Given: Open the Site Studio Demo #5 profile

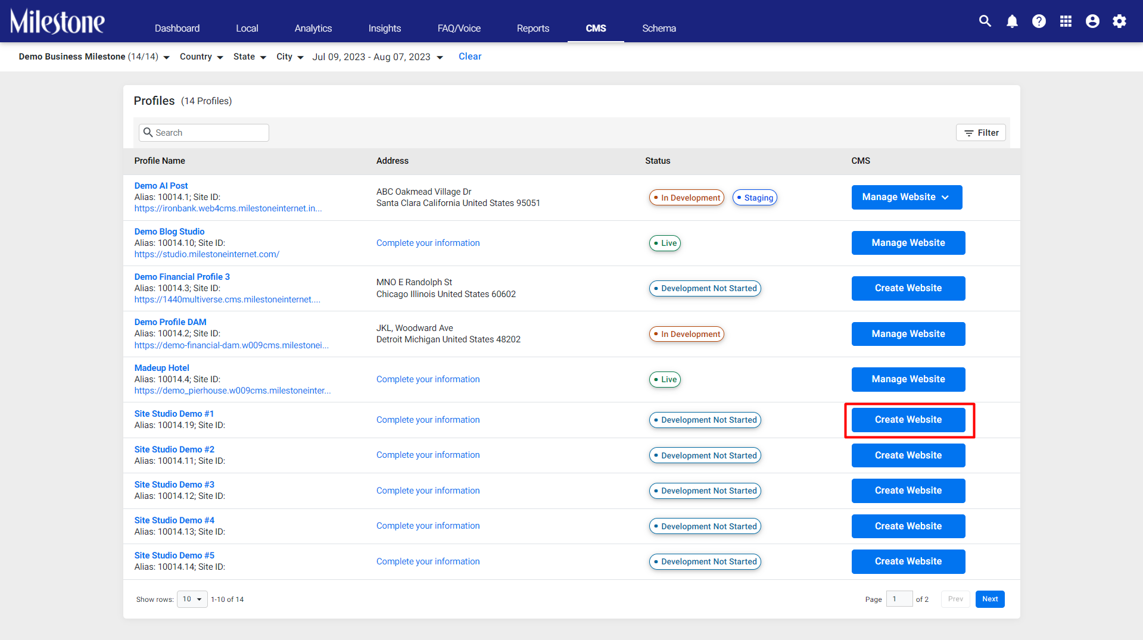Looking at the screenshot, I should pyautogui.click(x=174, y=555).
